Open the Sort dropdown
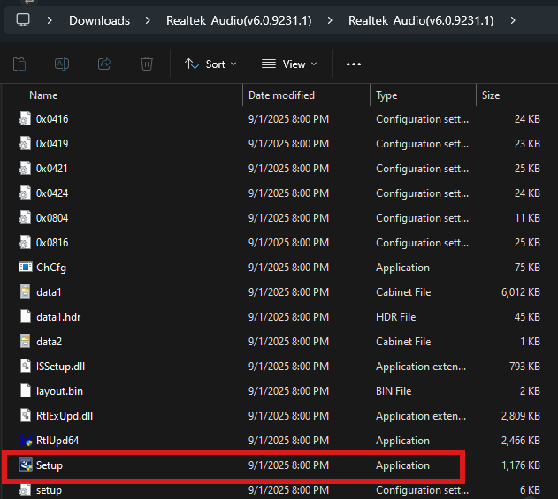 click(x=210, y=64)
